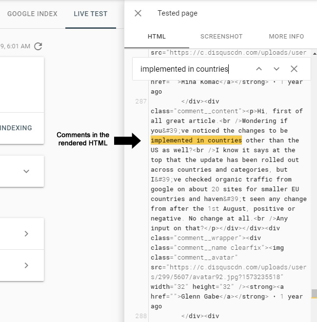
Task: Click the refresh icon next to 6:01 AM
Action: click(38, 46)
